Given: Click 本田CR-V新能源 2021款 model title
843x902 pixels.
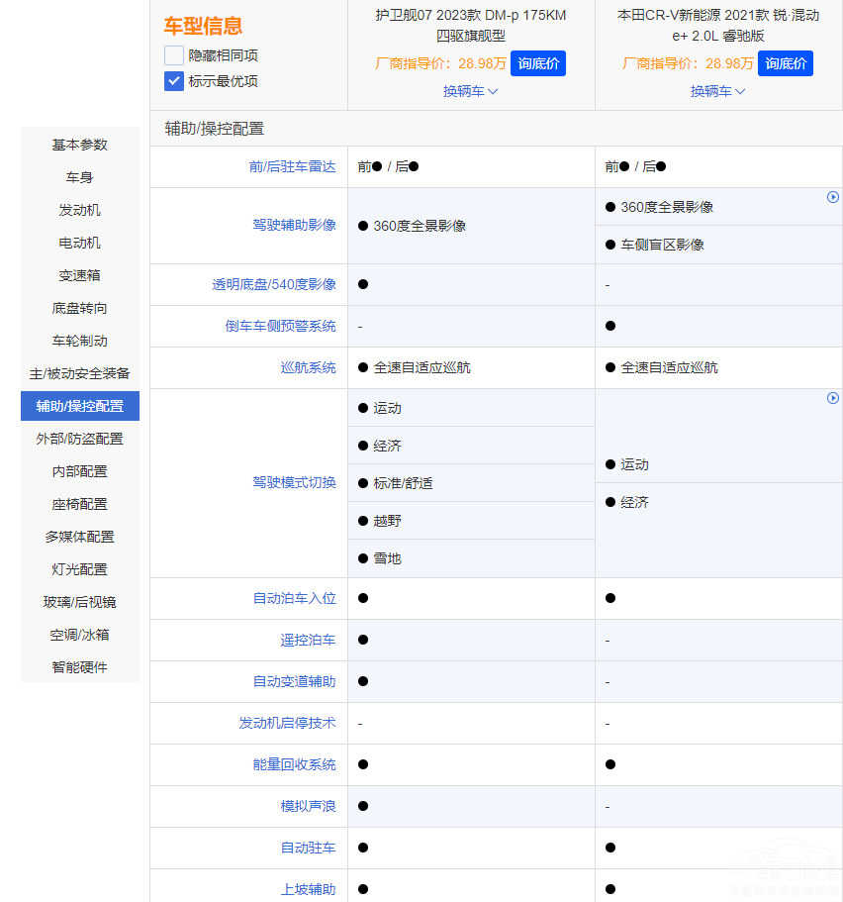Looking at the screenshot, I should (x=718, y=25).
